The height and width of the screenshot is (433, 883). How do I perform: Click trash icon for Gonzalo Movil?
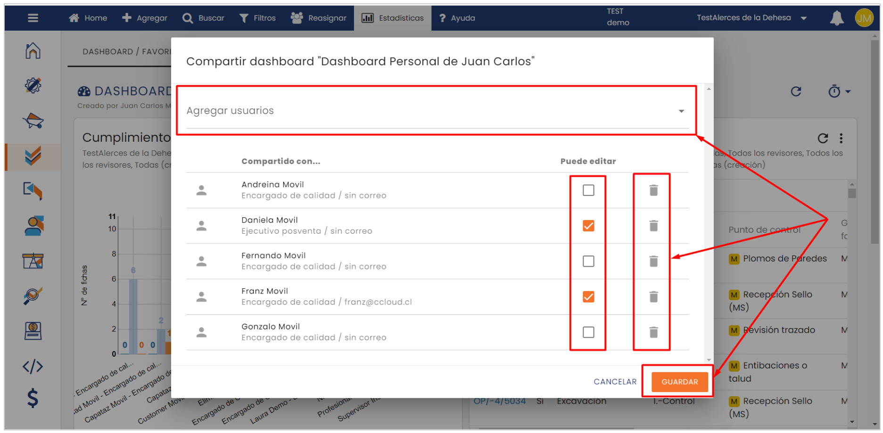point(653,332)
